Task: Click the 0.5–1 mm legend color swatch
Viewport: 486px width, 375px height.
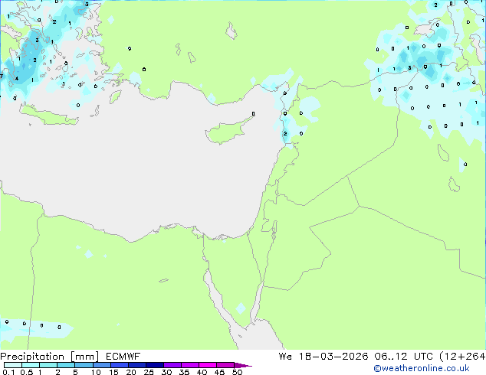Action: (x=31, y=365)
